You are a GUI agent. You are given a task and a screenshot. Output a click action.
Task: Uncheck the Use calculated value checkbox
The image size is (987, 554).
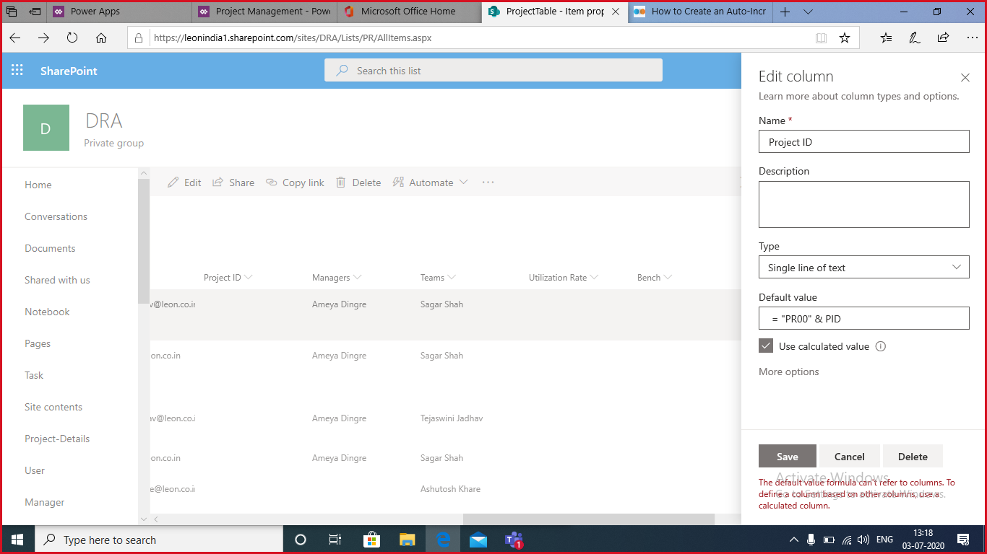766,346
